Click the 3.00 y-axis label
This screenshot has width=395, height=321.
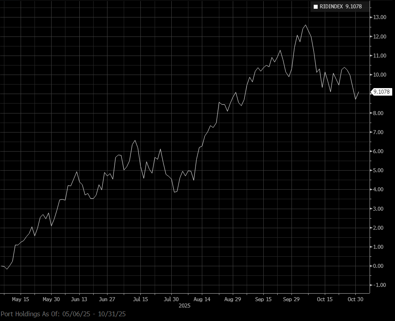coord(378,209)
